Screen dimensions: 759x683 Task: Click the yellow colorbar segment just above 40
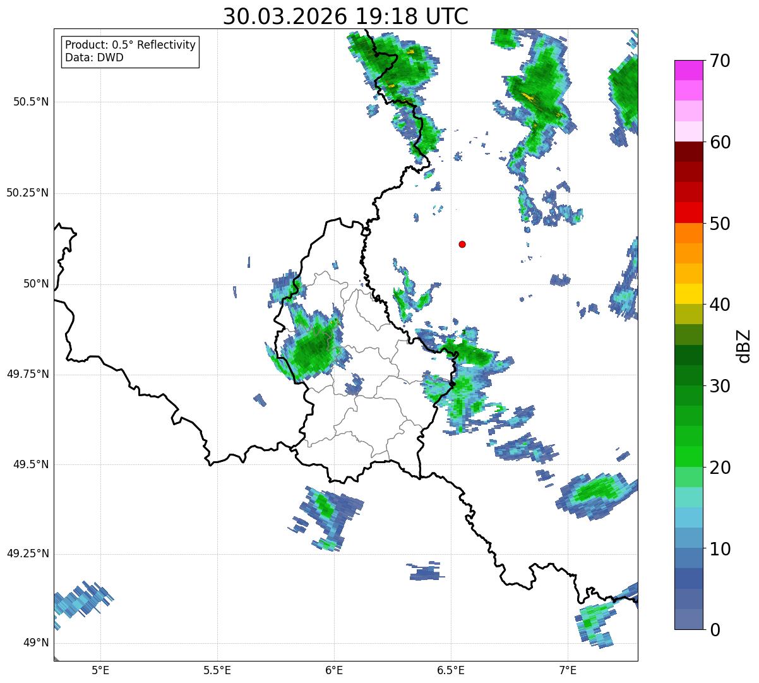pyautogui.click(x=689, y=294)
